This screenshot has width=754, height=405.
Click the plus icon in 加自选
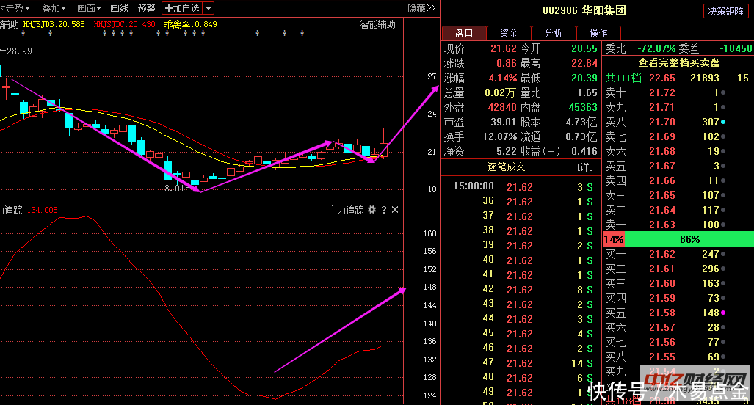[x=168, y=8]
